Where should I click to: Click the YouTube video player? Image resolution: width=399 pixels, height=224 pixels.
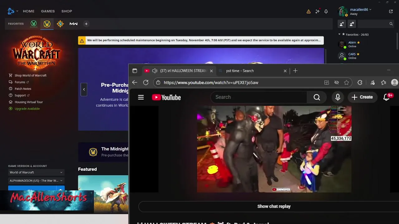coord(274,149)
